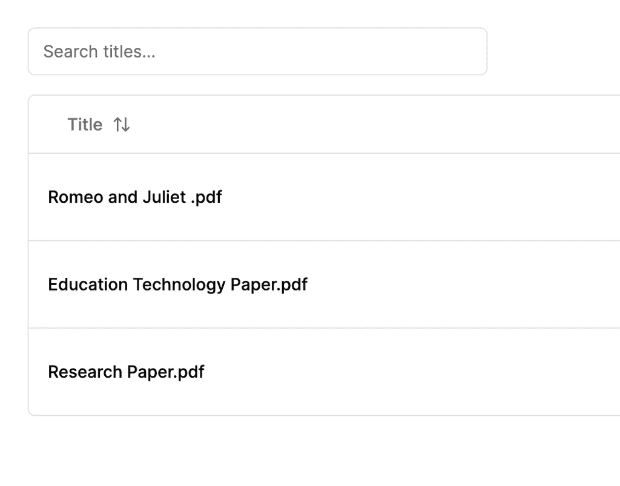Click the table header row
Viewport: 620px width, 486px height.
tap(303, 125)
